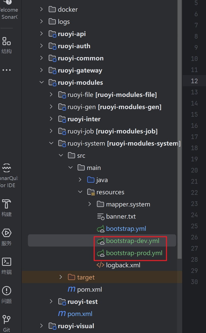206x333 pixels.
Task: Collapse the ruoyi-modules folder
Action: (x=42, y=82)
